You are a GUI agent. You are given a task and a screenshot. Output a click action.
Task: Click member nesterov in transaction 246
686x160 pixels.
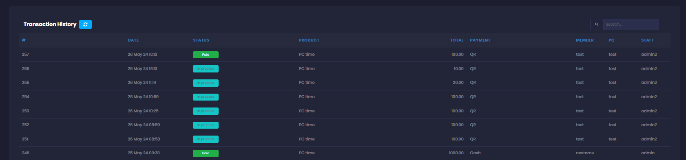[585, 153]
